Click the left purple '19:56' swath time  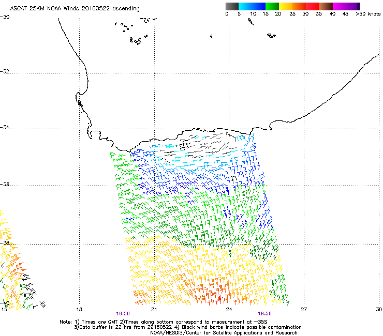(x=123, y=314)
